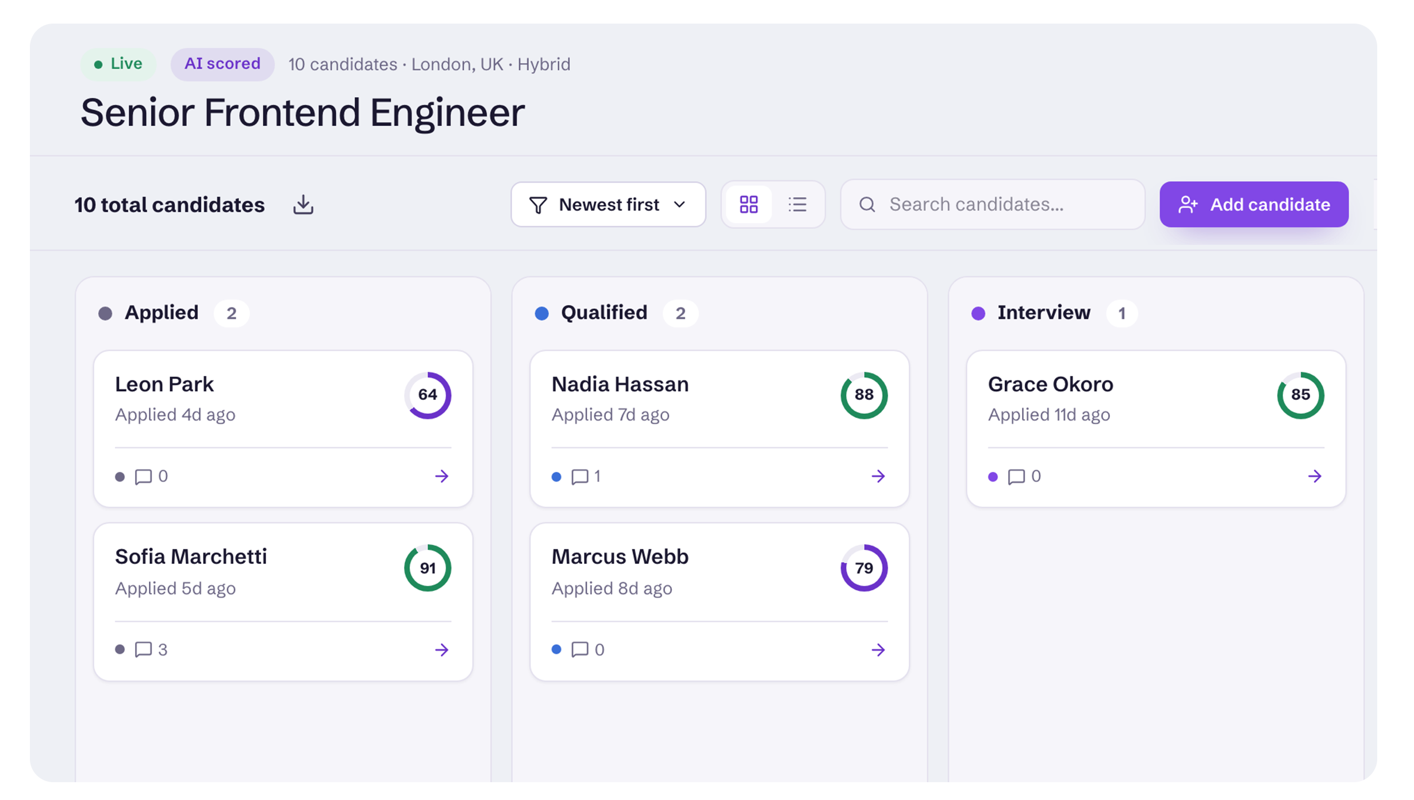
Task: Click Sofia Marchetti's score ring 91
Action: tap(428, 568)
